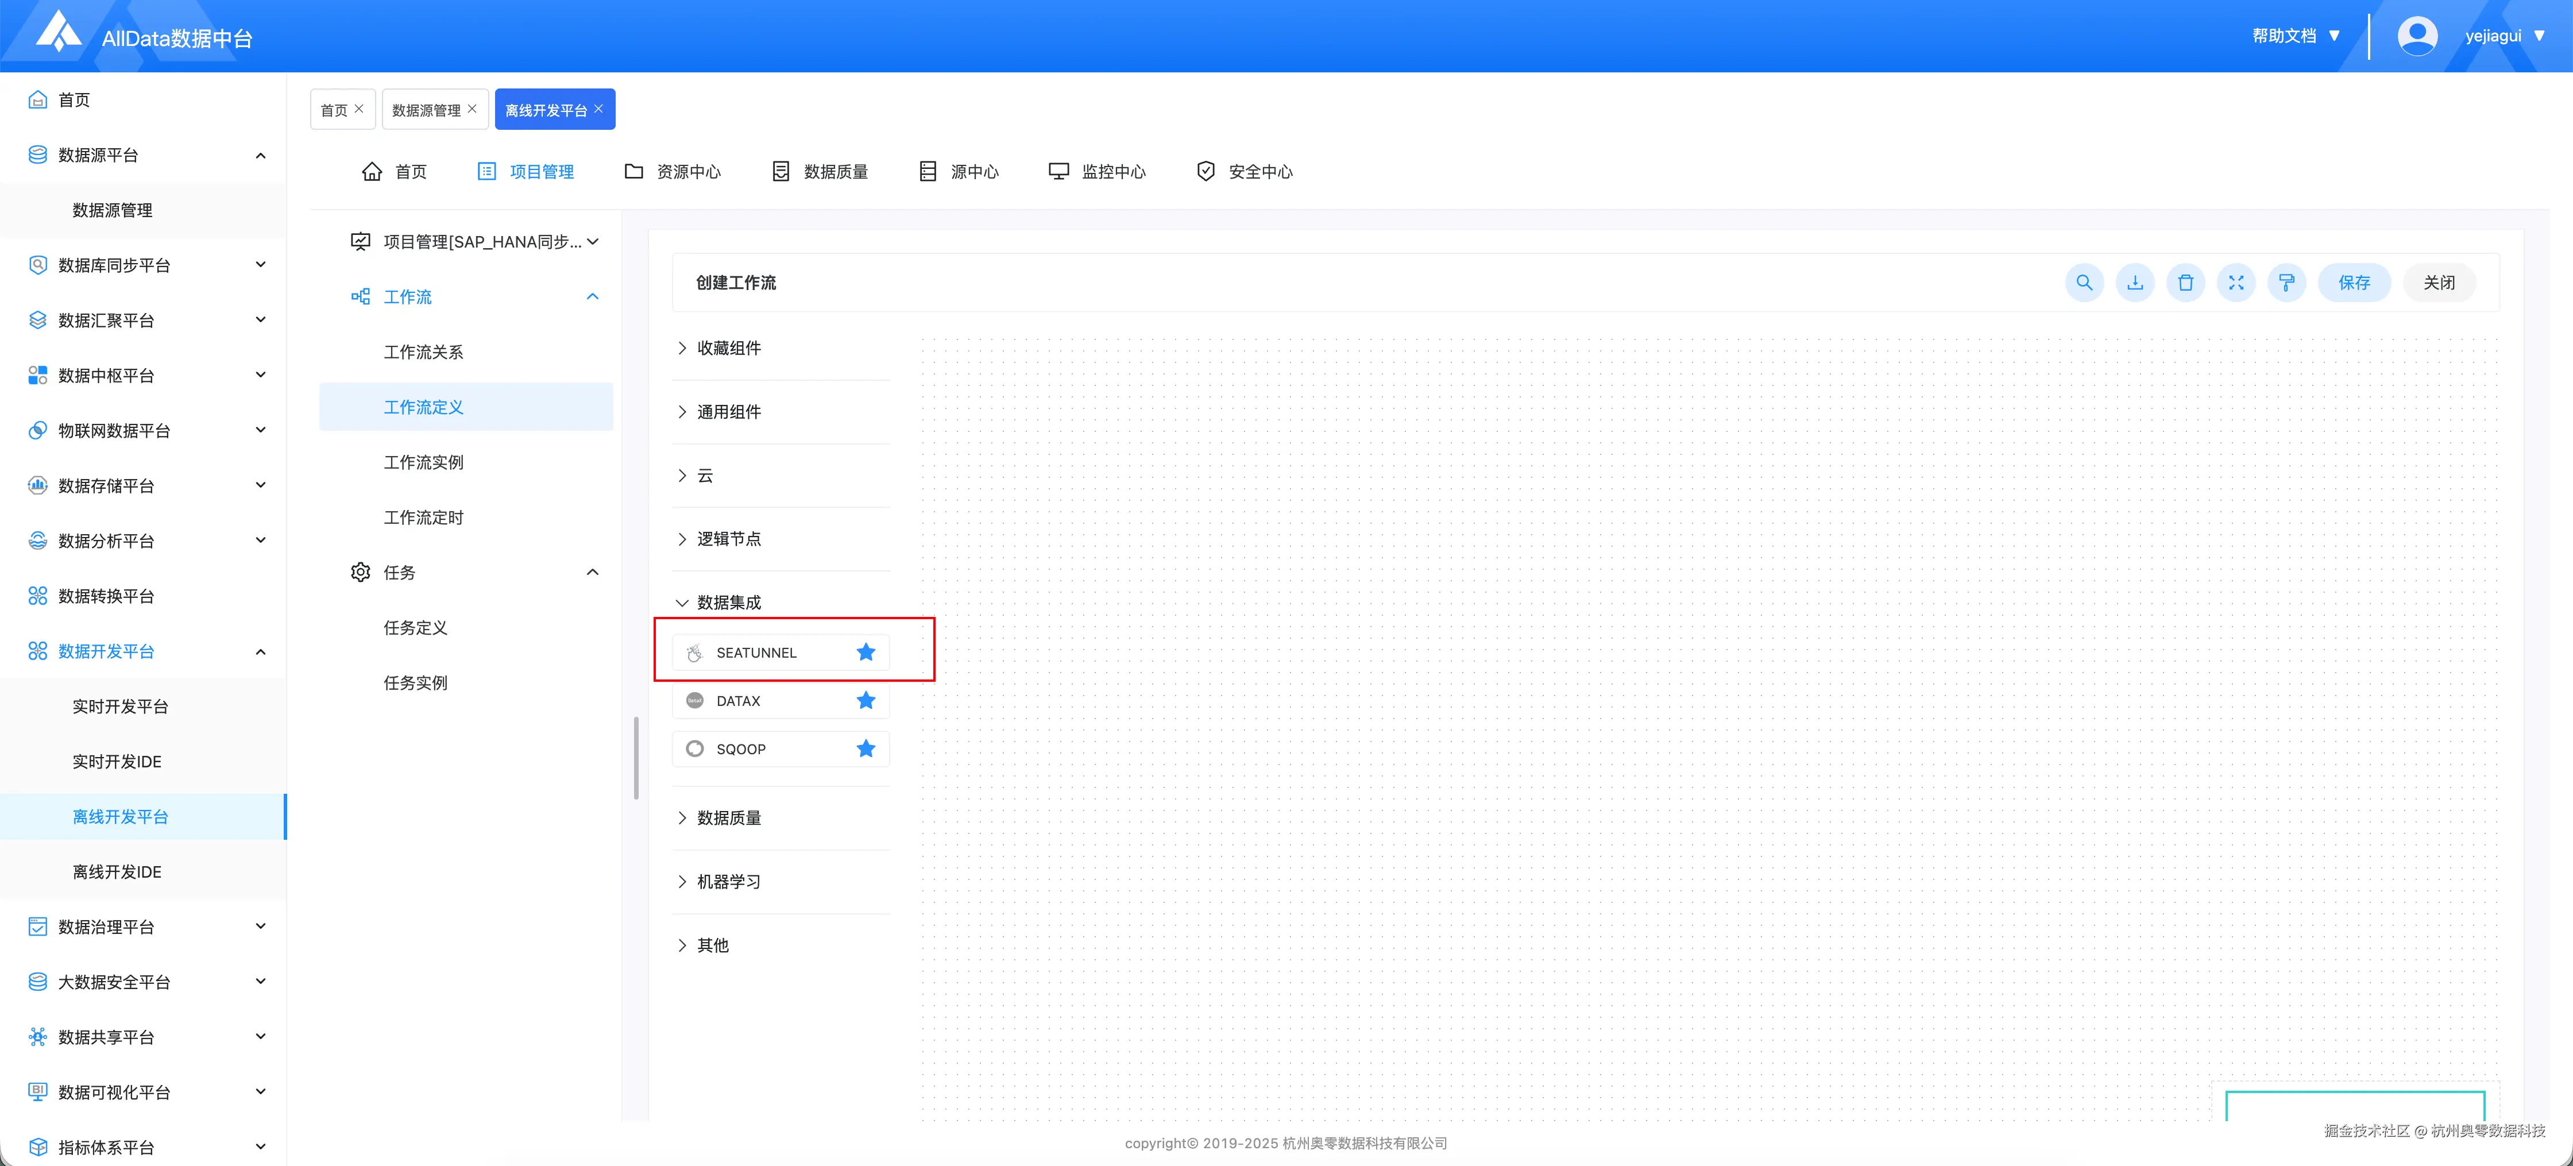Click the trash delete icon in toolbar
2573x1166 pixels.
(2185, 283)
